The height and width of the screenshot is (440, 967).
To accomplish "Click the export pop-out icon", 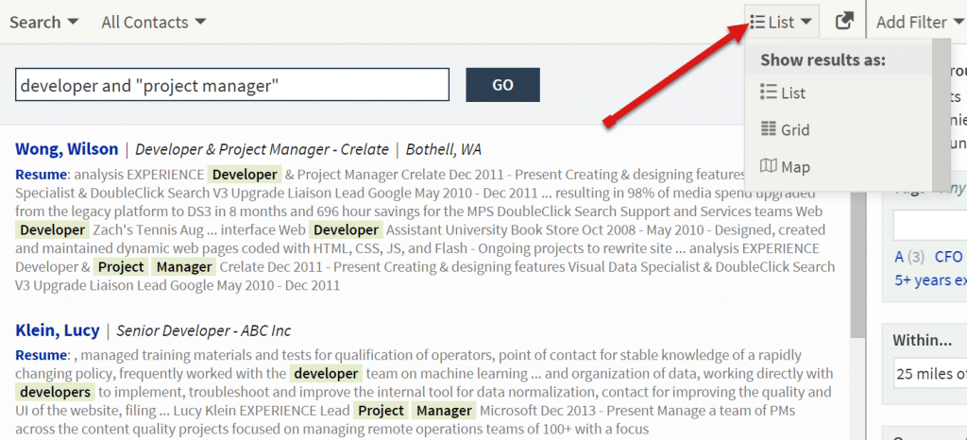I will point(844,22).
